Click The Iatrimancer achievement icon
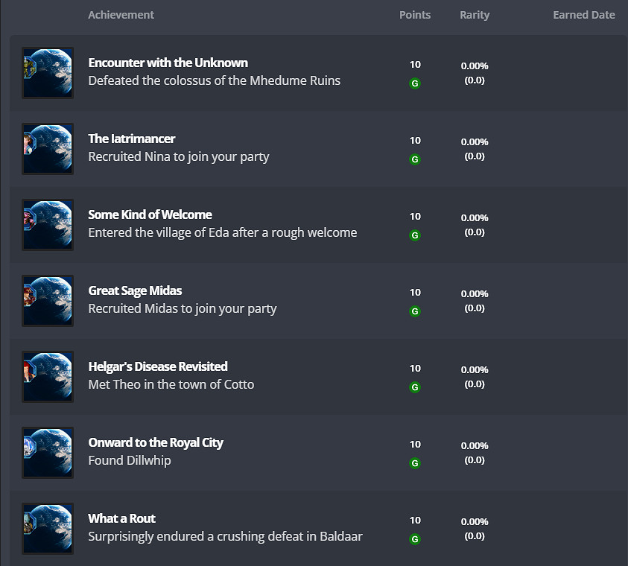 point(48,149)
